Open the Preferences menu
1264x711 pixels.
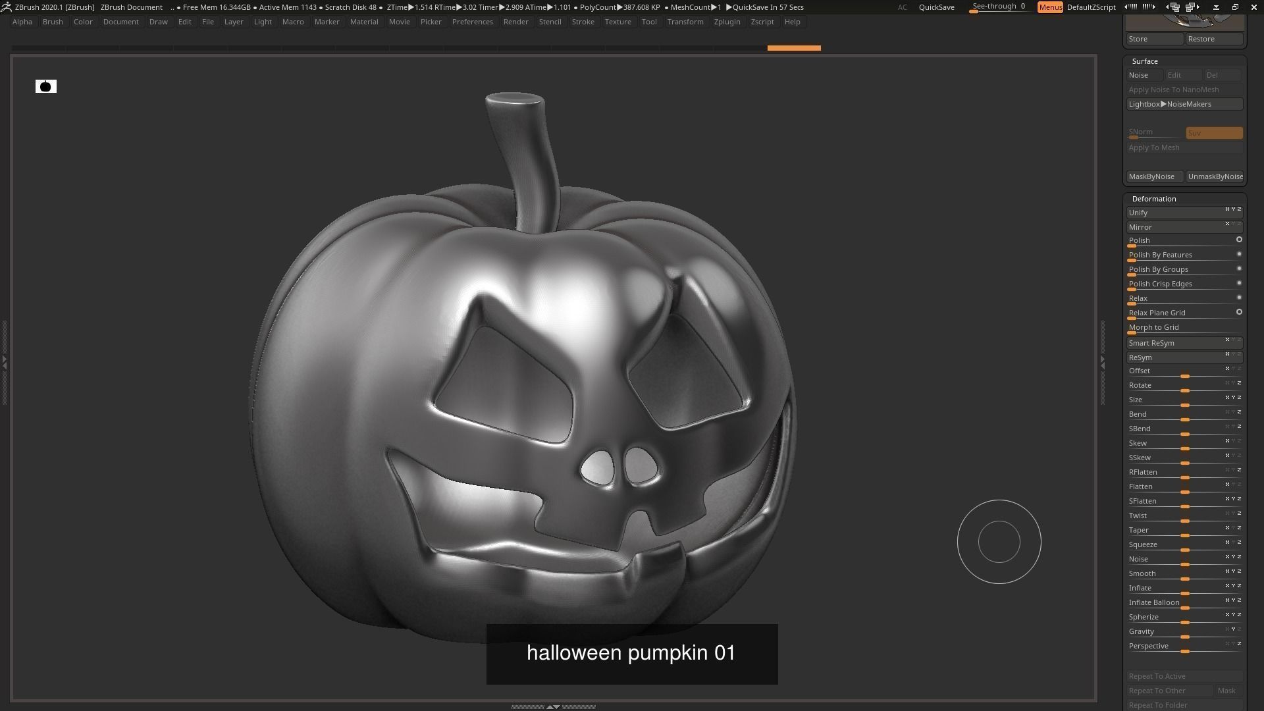[472, 22]
